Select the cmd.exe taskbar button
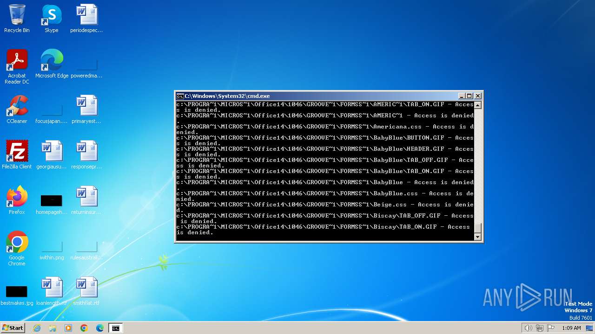595x334 pixels. (x=115, y=328)
